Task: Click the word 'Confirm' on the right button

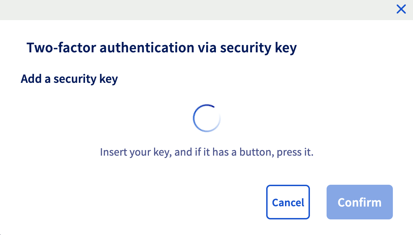Action: [359, 202]
